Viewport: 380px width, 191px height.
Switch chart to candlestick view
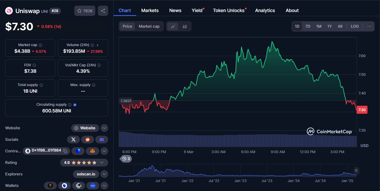tap(185, 26)
